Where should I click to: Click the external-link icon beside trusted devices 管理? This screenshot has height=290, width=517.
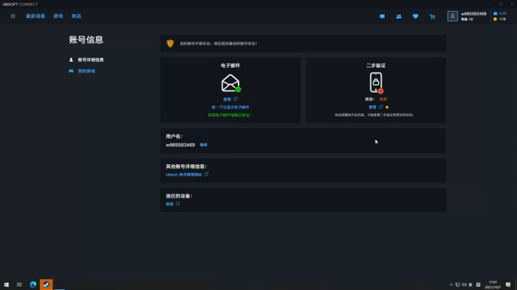[x=178, y=204]
